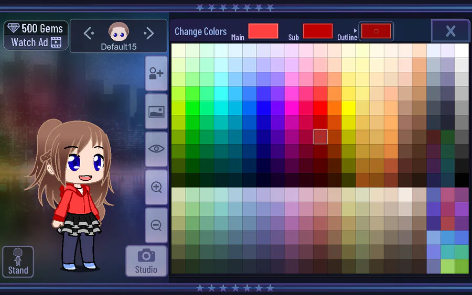The height and width of the screenshot is (295, 472).
Task: Open the Stand pose button
Action: [18, 261]
